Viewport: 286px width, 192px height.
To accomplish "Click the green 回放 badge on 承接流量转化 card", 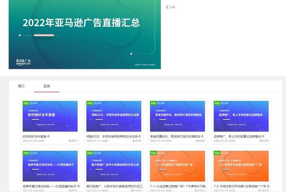I will 153,103.
